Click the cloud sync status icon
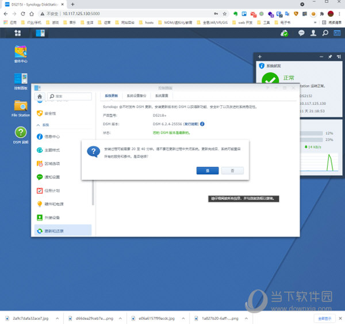Viewport: 345px width, 324px height. (284, 33)
